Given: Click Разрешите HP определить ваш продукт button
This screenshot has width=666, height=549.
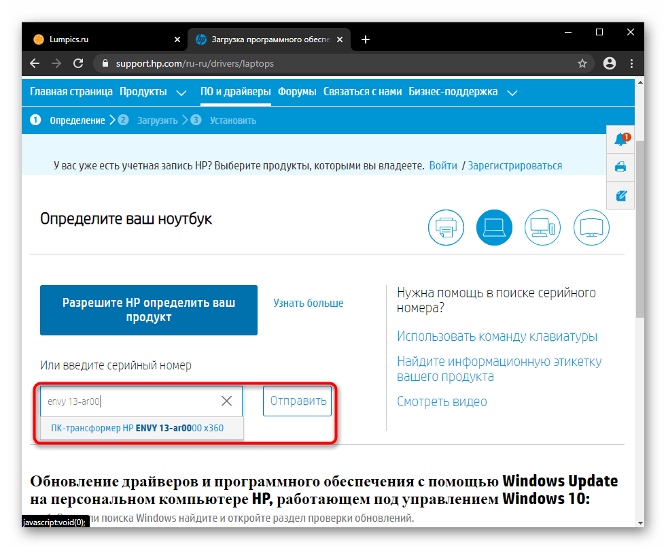Looking at the screenshot, I should (x=149, y=310).
